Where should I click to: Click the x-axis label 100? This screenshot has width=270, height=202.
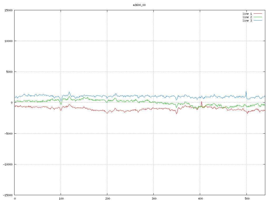pyautogui.click(x=61, y=199)
